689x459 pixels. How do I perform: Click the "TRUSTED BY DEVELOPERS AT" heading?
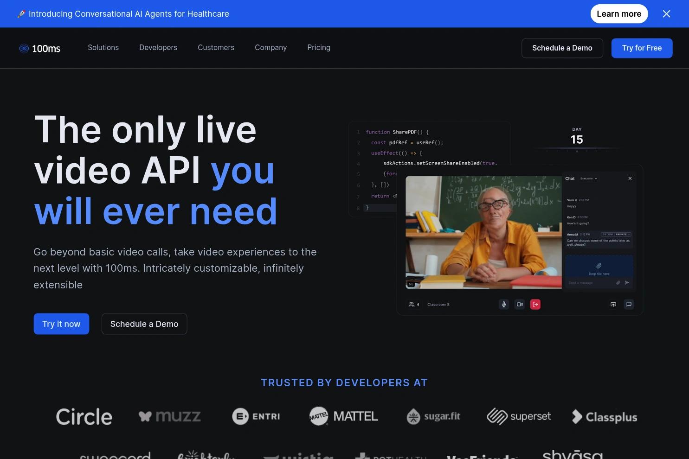(344, 383)
